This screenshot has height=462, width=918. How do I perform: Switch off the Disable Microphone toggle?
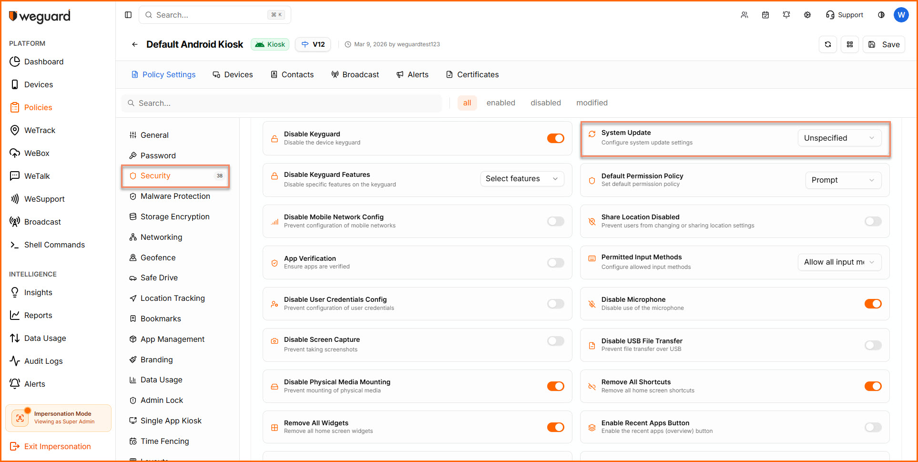(x=873, y=304)
